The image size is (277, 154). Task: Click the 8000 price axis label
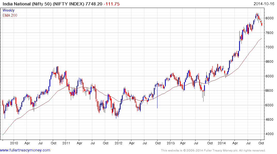tap(269, 18)
